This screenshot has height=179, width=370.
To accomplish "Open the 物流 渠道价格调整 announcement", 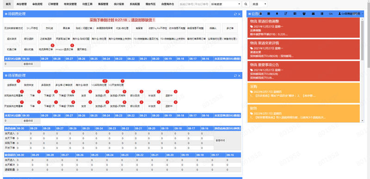I will pos(303,28).
